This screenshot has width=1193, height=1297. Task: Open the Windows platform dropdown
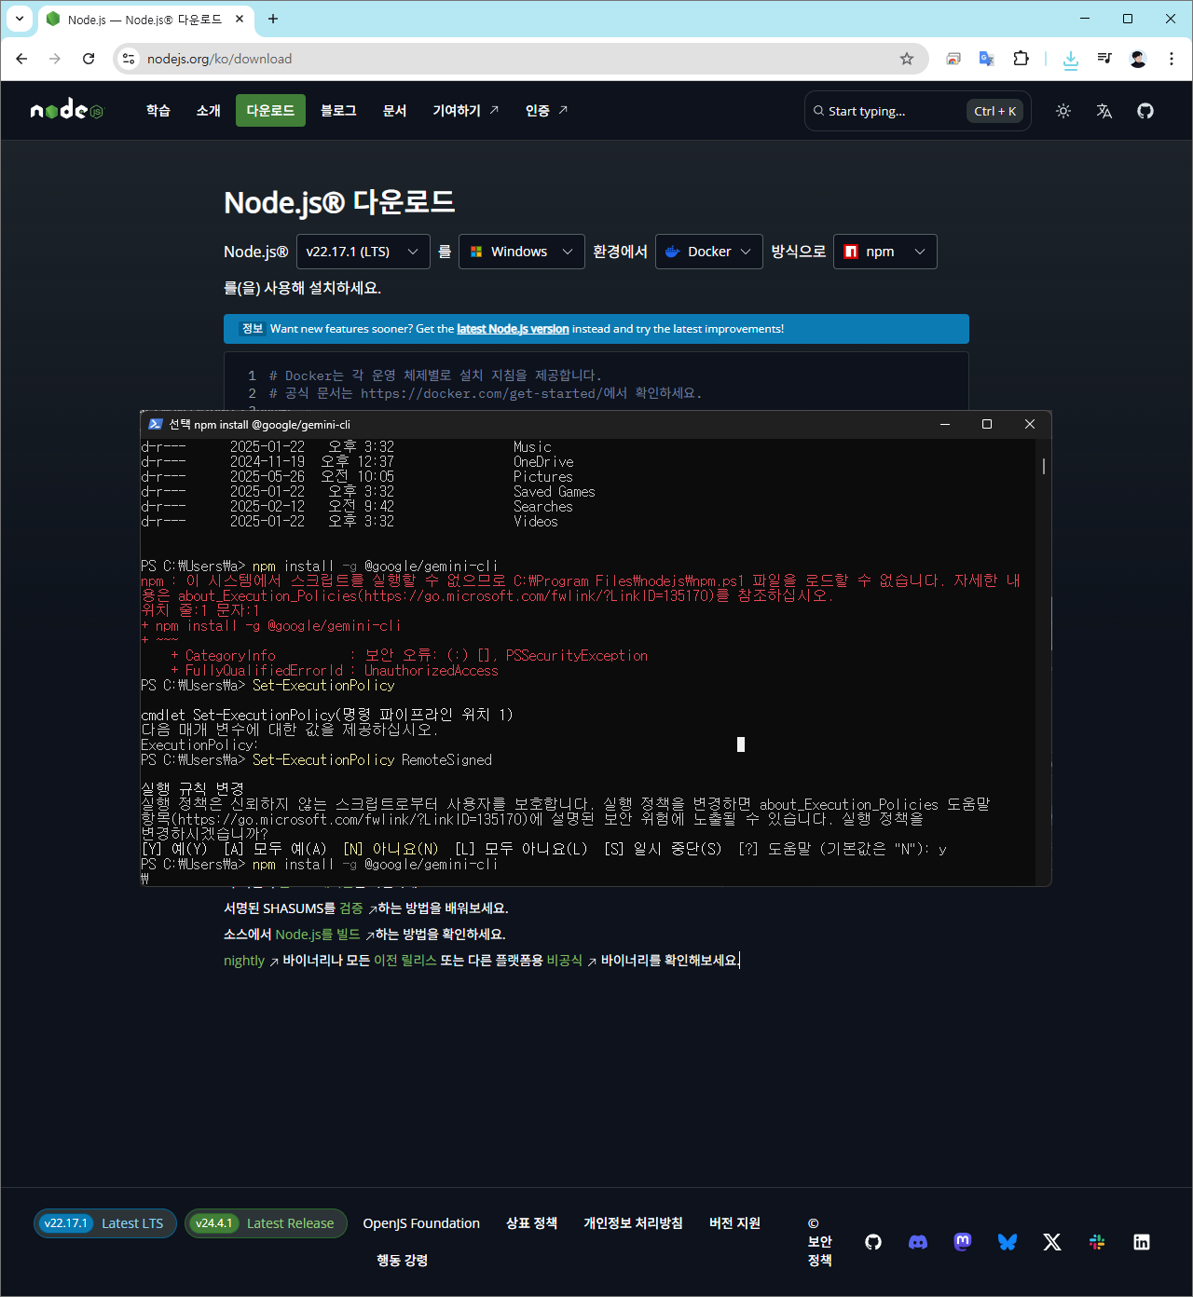521,252
